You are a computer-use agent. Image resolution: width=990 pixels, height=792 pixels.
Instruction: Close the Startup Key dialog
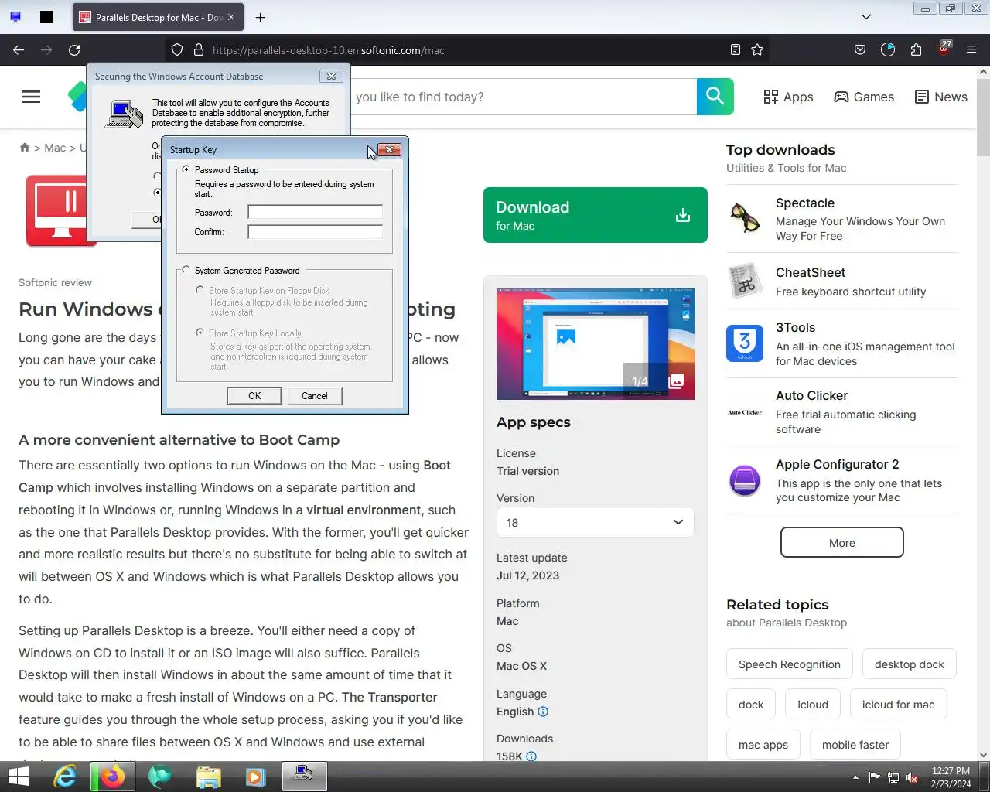click(390, 149)
